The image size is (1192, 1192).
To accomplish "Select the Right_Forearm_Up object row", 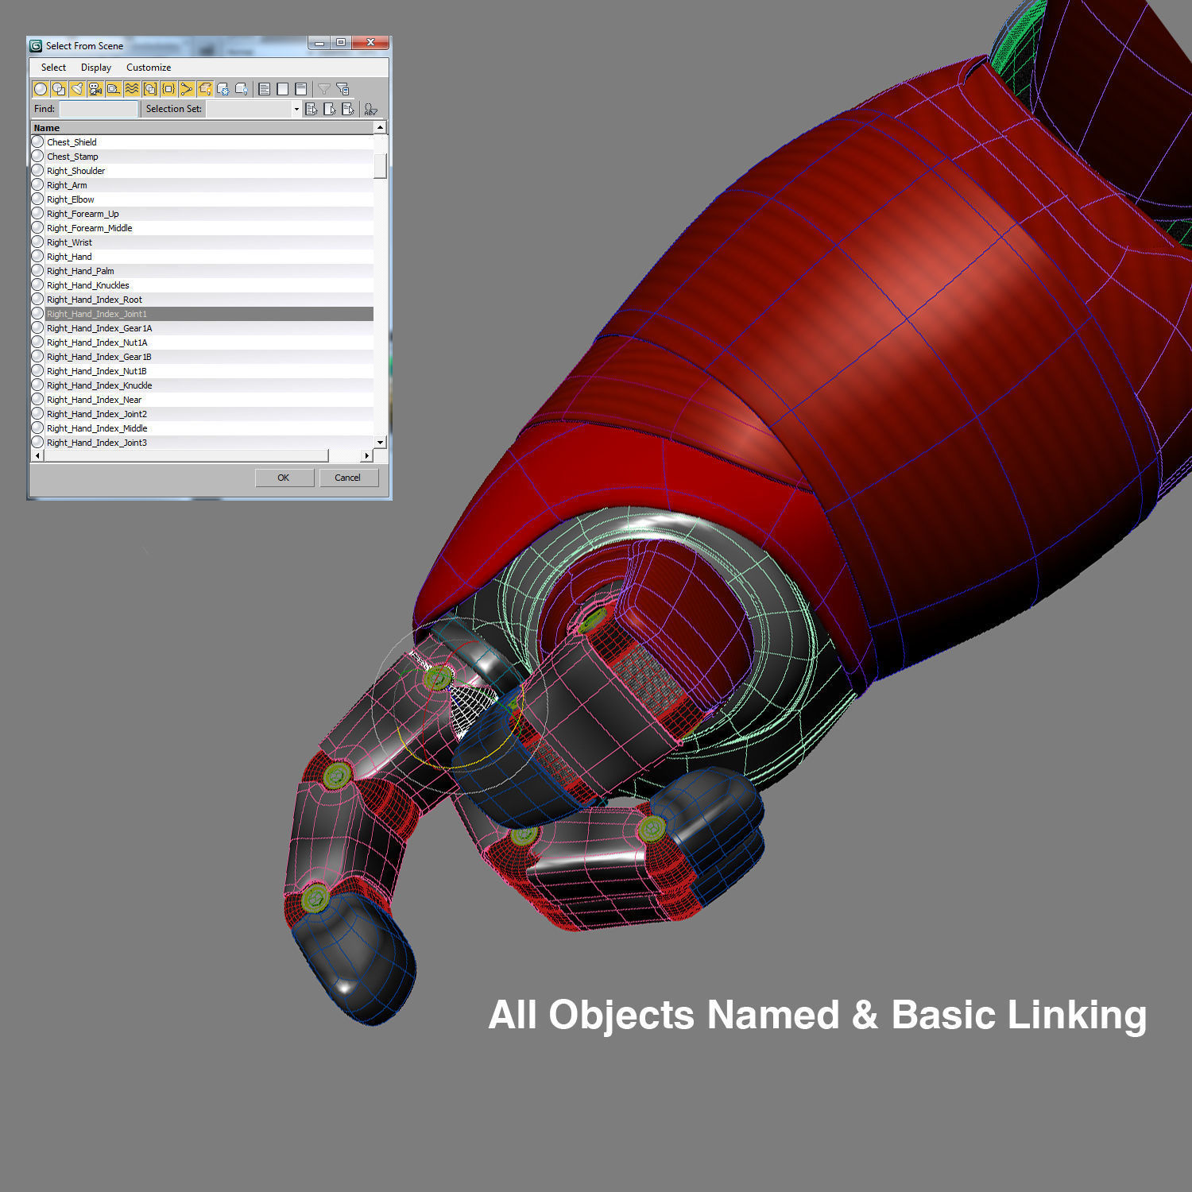I will (x=202, y=214).
